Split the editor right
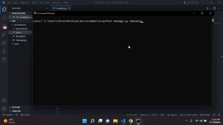The image size is (223, 125). point(215,8)
